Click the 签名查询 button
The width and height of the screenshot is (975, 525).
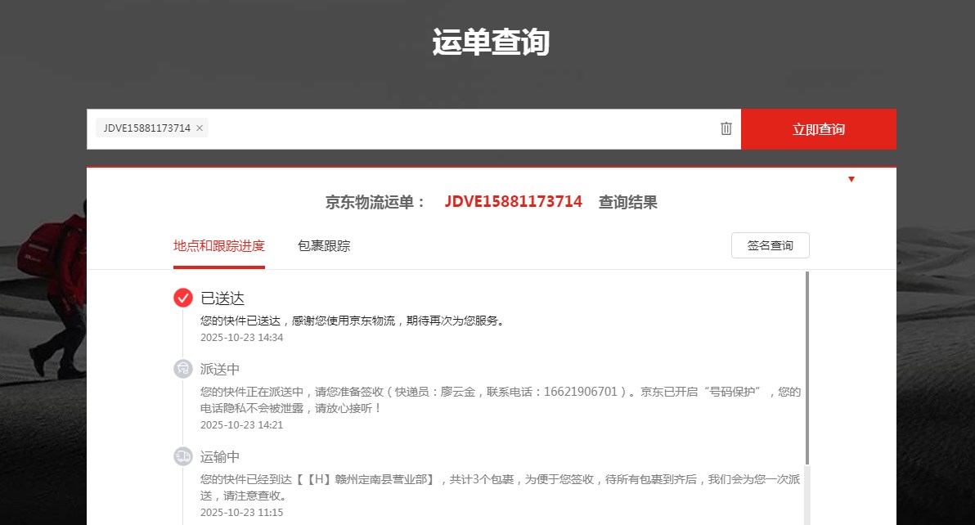tap(770, 245)
